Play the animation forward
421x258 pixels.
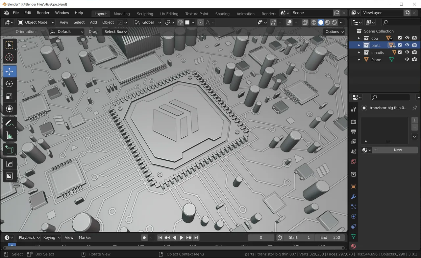(182, 237)
